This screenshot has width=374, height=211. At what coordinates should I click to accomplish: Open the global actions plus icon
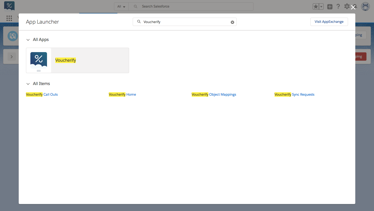330,7
